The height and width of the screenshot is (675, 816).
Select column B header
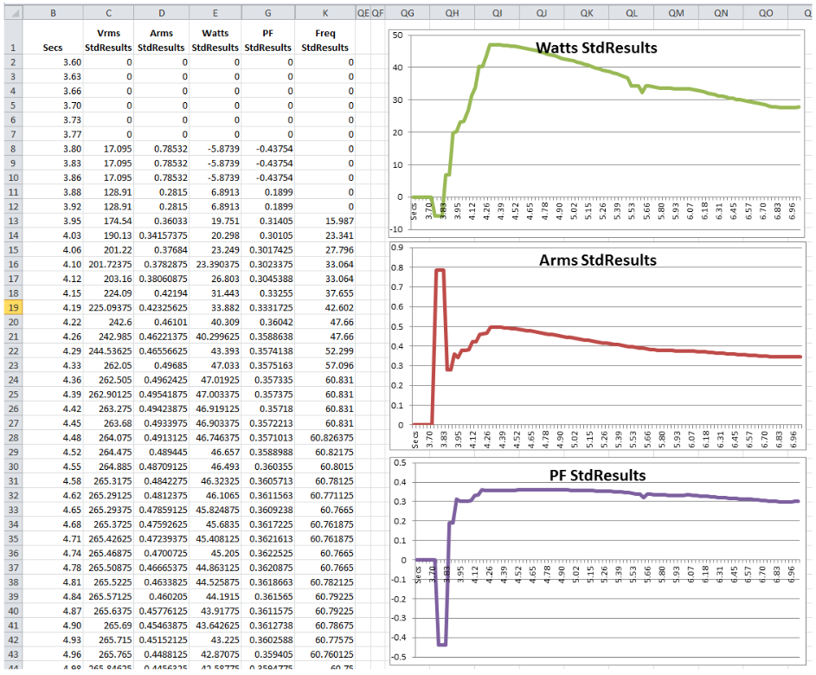[53, 13]
